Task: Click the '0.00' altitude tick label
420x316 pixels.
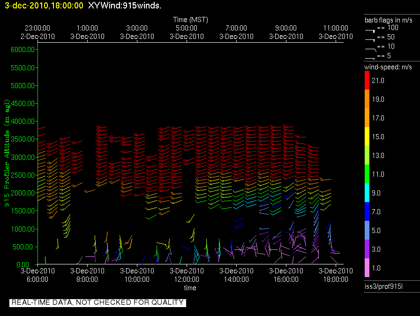Action: (23, 264)
